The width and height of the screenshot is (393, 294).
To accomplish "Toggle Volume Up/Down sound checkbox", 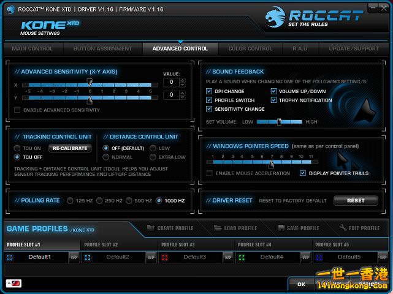I will [273, 91].
